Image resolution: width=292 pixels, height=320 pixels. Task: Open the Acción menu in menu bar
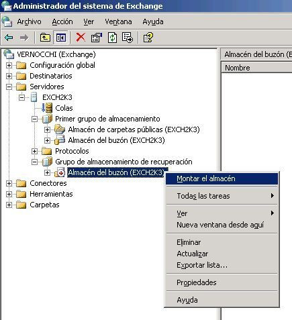tap(62, 21)
